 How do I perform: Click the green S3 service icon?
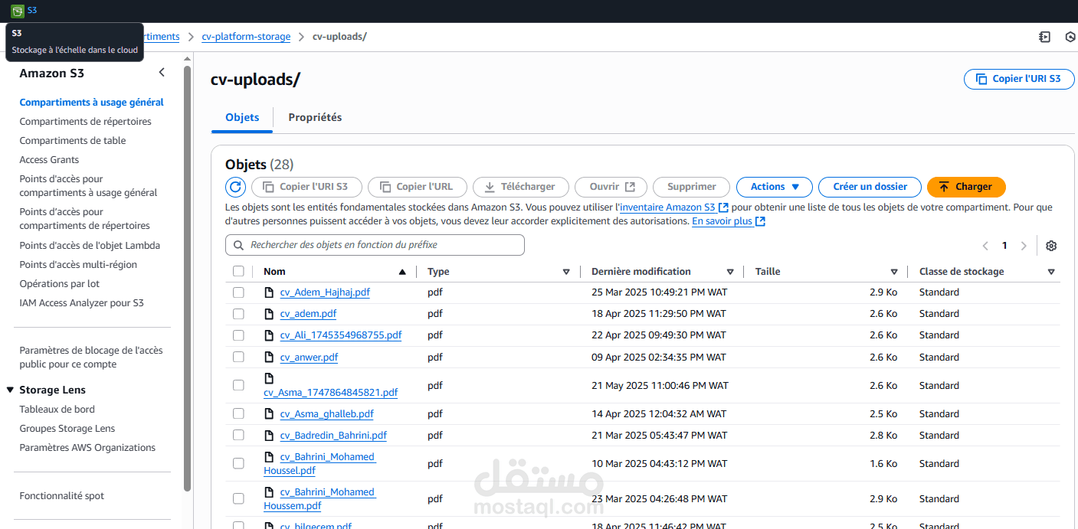tap(17, 11)
